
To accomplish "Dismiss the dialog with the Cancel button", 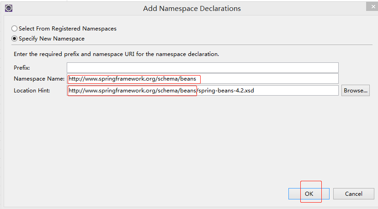I will 354,194.
